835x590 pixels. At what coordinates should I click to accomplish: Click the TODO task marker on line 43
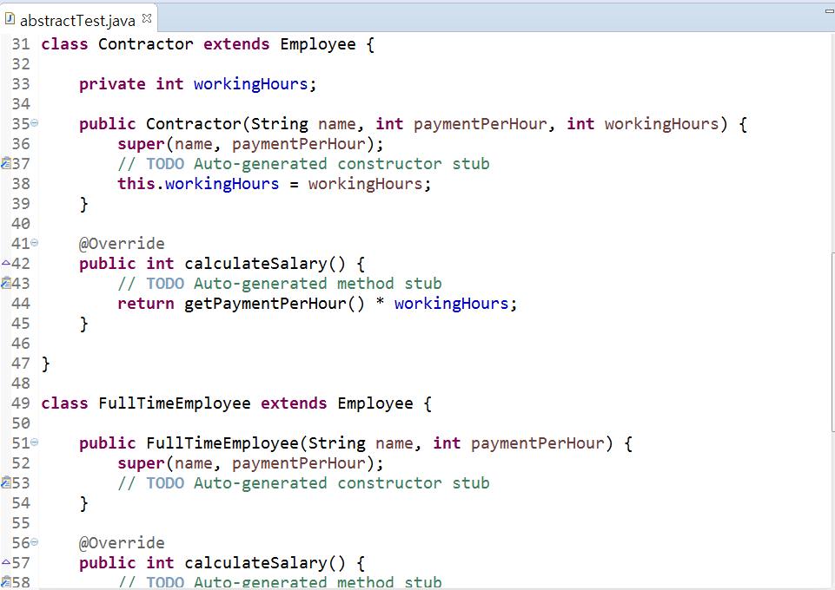6,283
